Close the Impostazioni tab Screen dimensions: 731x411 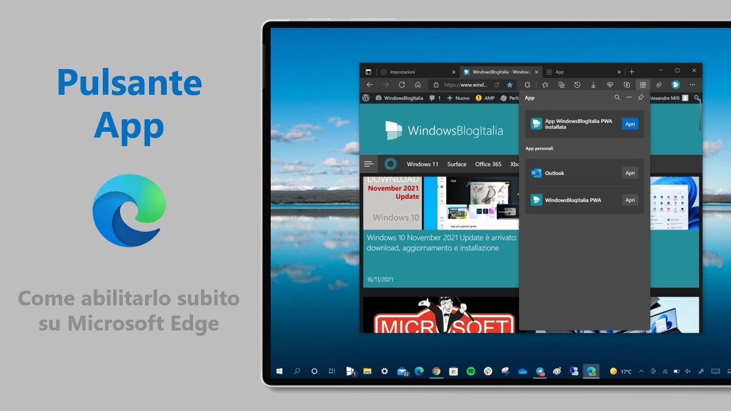point(454,72)
